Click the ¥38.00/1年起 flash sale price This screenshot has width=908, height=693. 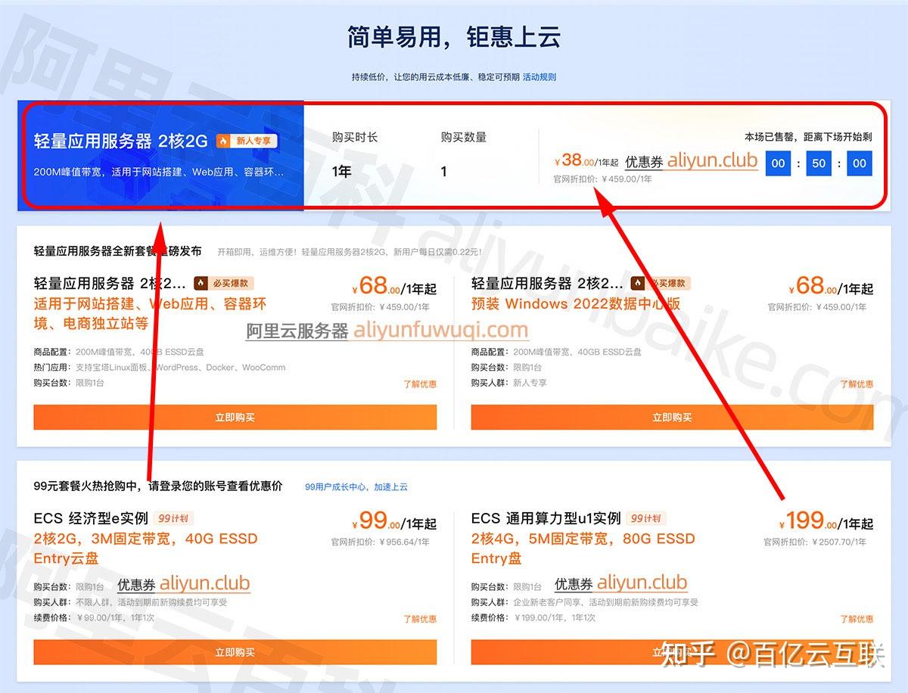[x=586, y=160]
